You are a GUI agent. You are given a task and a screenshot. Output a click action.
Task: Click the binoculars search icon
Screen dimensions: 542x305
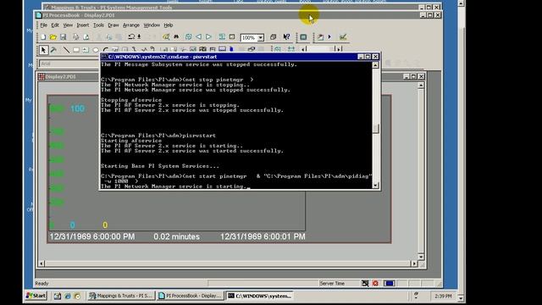[x=176, y=36]
